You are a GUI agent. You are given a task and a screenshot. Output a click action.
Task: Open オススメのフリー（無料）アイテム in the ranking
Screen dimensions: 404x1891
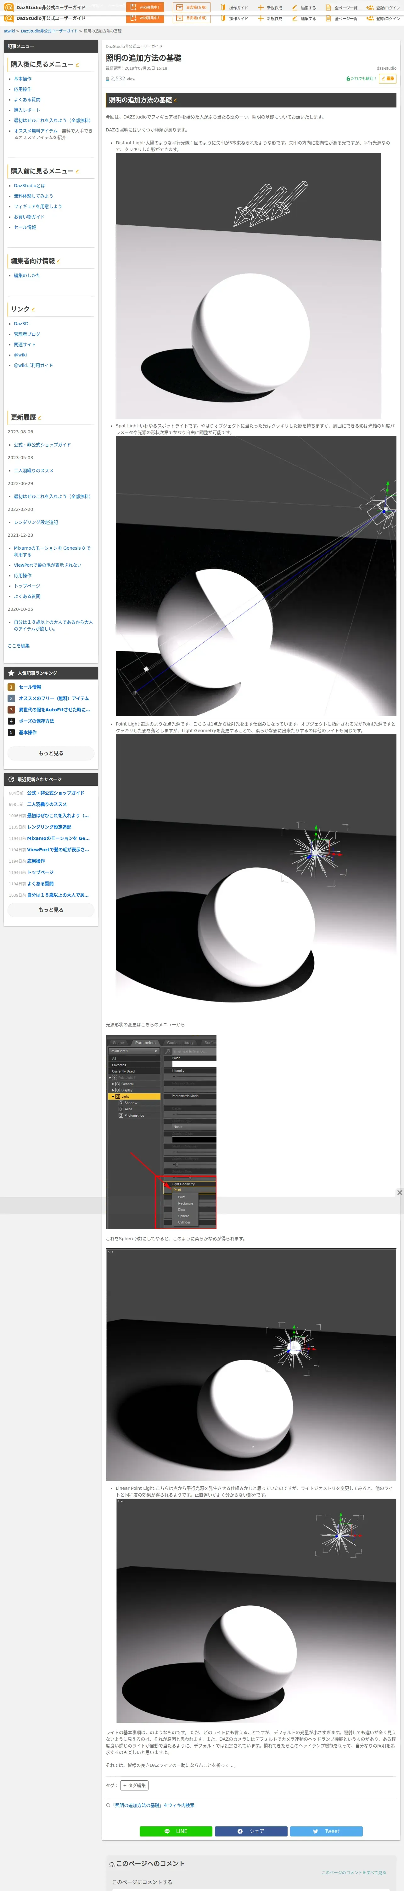[x=53, y=698]
